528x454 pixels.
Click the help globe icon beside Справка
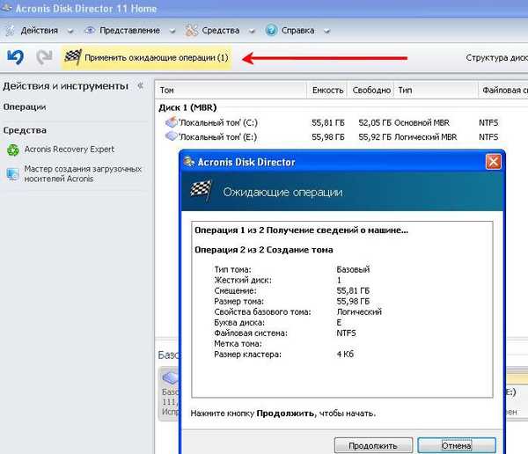point(271,30)
